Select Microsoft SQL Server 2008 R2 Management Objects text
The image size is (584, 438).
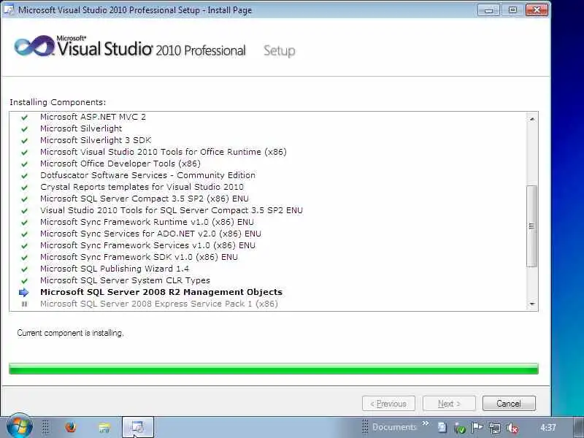161,292
